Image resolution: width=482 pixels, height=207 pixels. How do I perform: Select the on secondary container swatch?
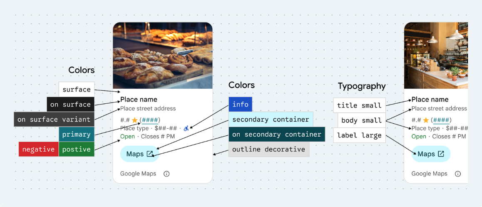click(x=277, y=134)
